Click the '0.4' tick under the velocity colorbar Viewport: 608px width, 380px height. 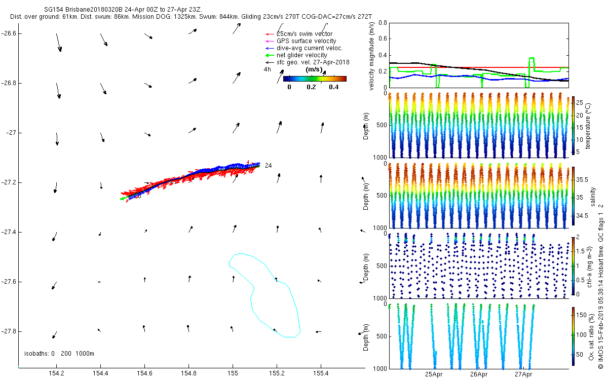[x=333, y=87]
